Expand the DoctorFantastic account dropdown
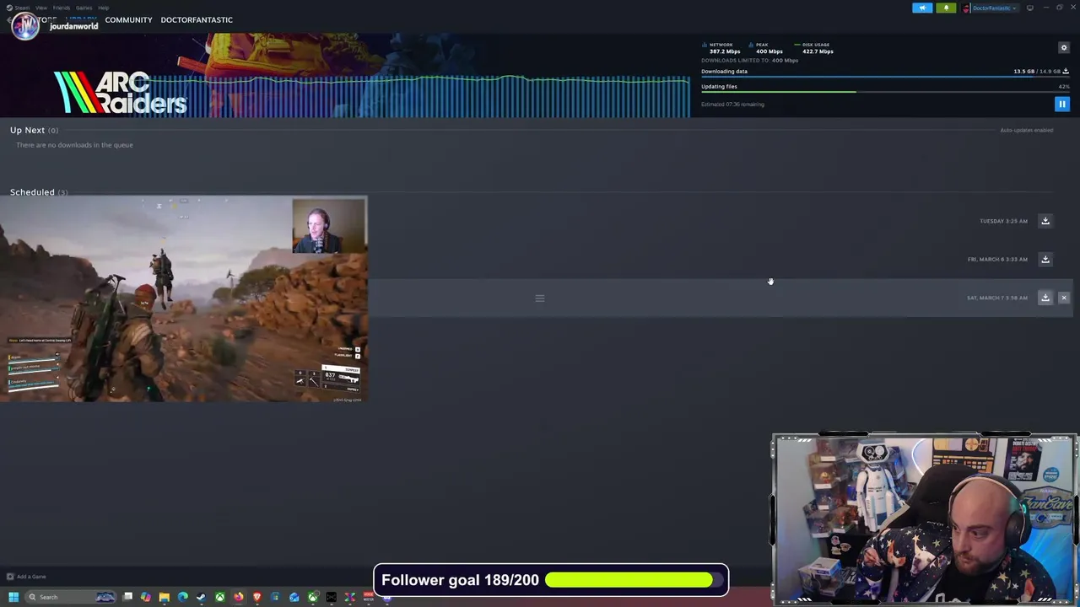Viewport: 1080px width, 607px height. [991, 8]
